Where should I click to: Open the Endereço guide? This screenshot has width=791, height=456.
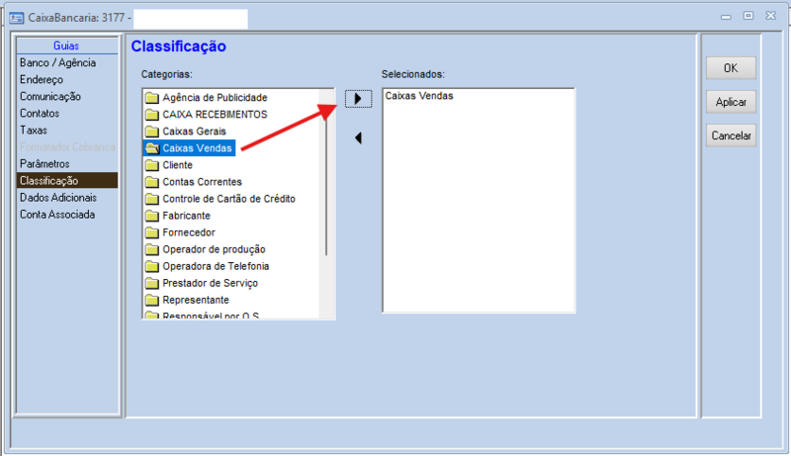click(x=42, y=80)
